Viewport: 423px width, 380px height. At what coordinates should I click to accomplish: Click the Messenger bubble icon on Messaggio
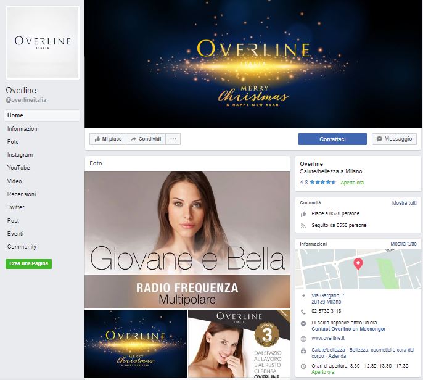379,139
